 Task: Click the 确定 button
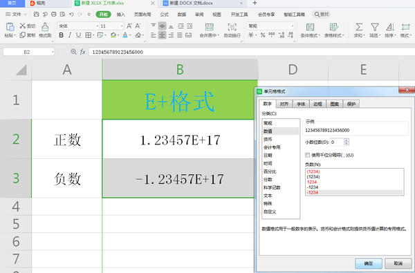(x=368, y=263)
